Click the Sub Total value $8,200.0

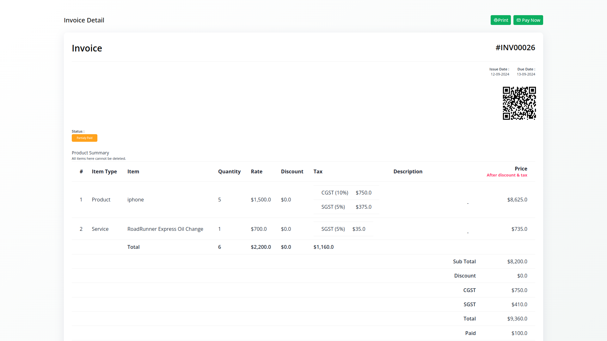(517, 261)
